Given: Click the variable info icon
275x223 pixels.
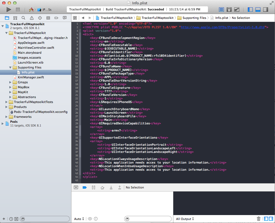Looking at the screenshot, I should 96,219.
